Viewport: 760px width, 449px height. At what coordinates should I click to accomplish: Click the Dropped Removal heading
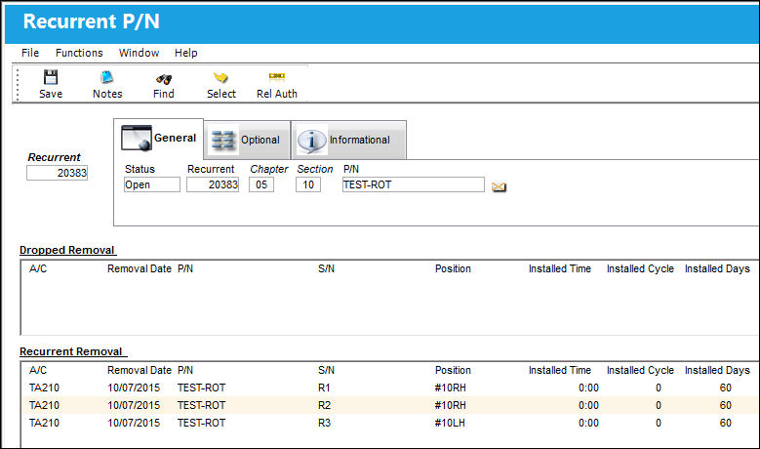click(x=67, y=250)
